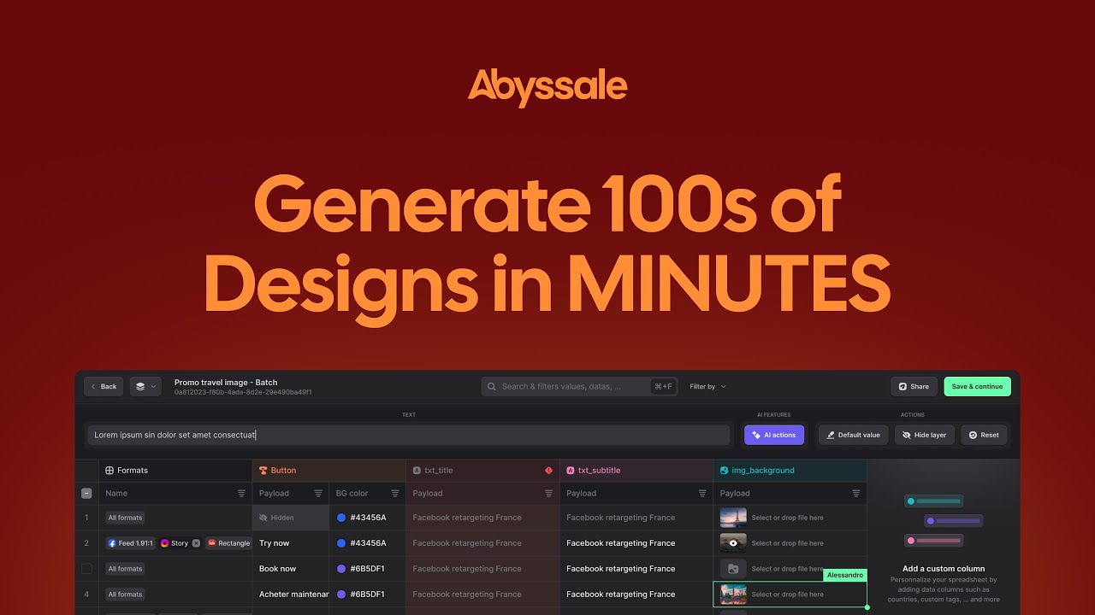Open AI actions

tap(774, 435)
